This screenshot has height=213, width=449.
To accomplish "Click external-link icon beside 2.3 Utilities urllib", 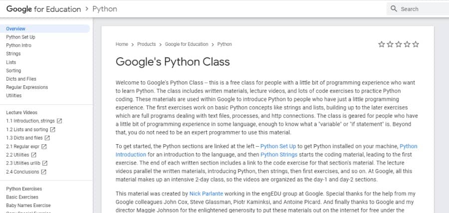I will pos(45,163).
